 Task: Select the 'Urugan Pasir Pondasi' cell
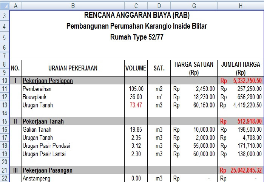coord(73,146)
